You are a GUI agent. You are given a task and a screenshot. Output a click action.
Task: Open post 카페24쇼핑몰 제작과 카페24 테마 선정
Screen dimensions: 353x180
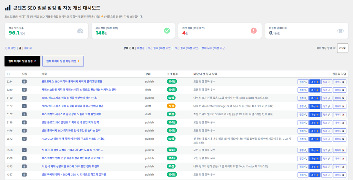tap(79, 90)
